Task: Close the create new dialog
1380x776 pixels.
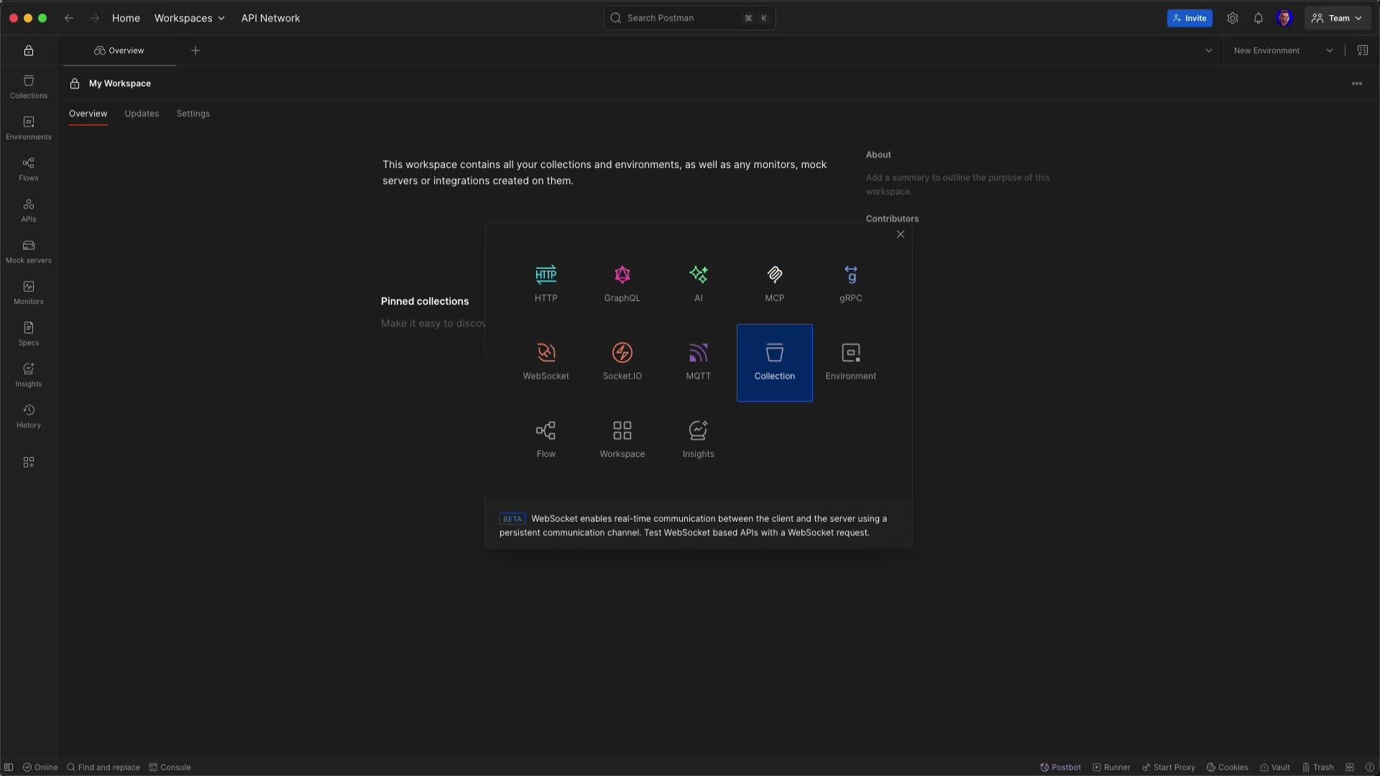Action: point(900,234)
